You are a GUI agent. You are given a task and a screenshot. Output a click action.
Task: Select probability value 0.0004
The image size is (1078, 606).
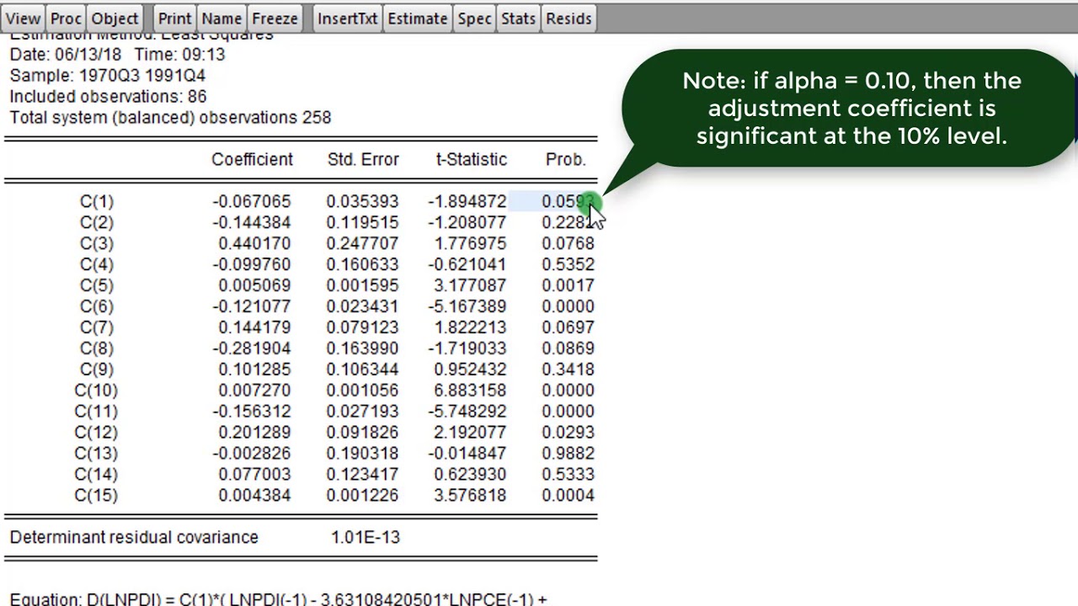[x=568, y=497]
